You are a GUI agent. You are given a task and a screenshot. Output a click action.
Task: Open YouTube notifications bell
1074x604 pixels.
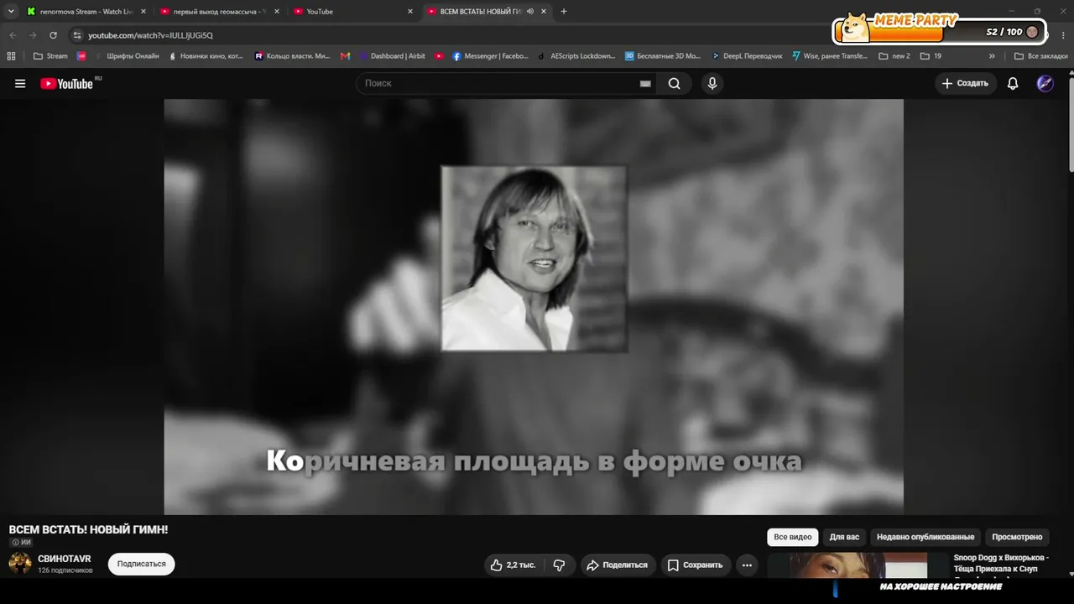tap(1013, 84)
